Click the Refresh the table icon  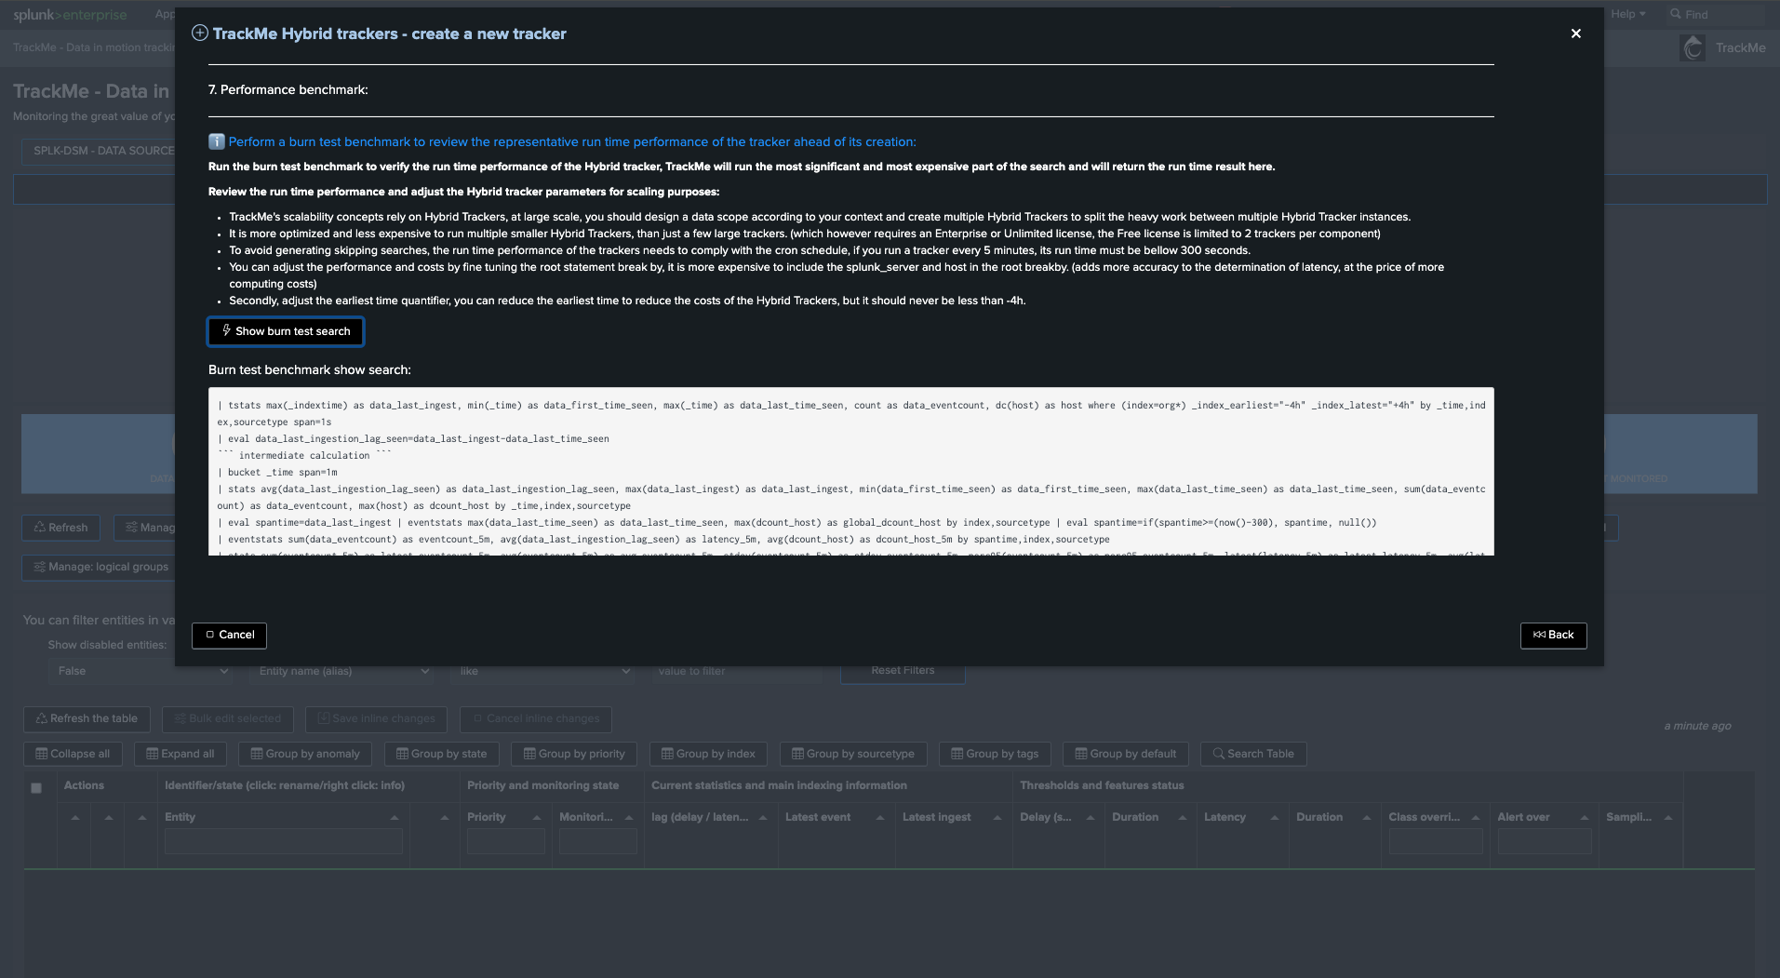(x=41, y=718)
